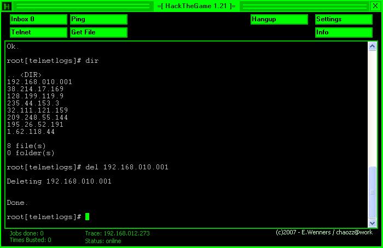Image resolution: width=383 pixels, height=248 pixels.
Task: Click the Status: online indicator
Action: [103, 241]
